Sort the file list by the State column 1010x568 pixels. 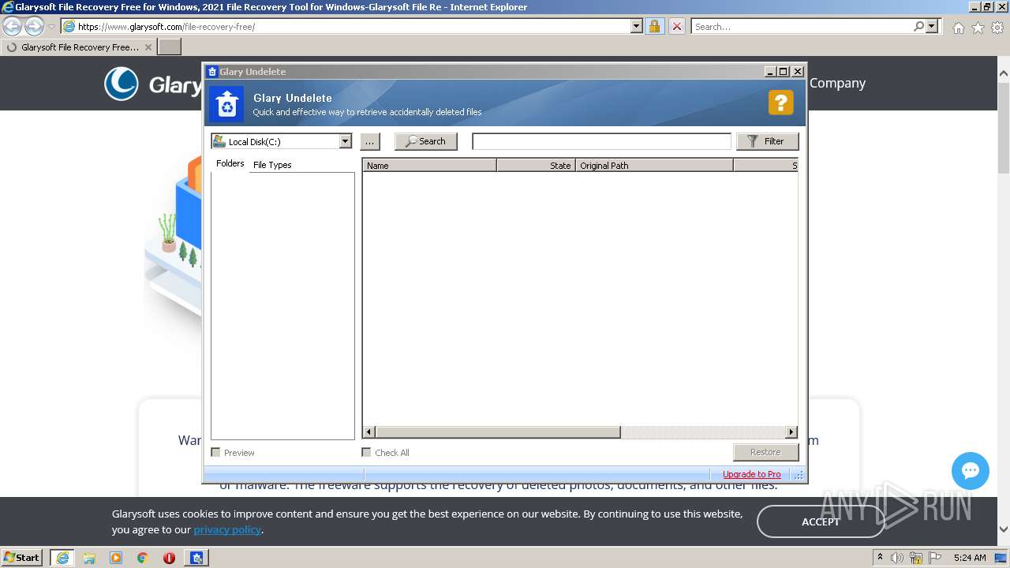(x=536, y=165)
